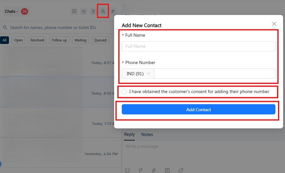Click the sort chats arrows icon
The image size is (285, 173).
click(113, 11)
